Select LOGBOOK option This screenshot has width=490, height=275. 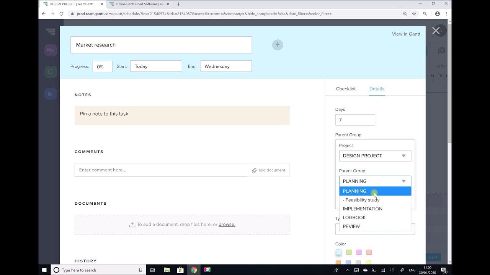(x=375, y=217)
